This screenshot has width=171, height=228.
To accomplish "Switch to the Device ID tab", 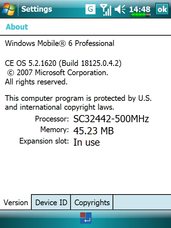I will click(51, 202).
